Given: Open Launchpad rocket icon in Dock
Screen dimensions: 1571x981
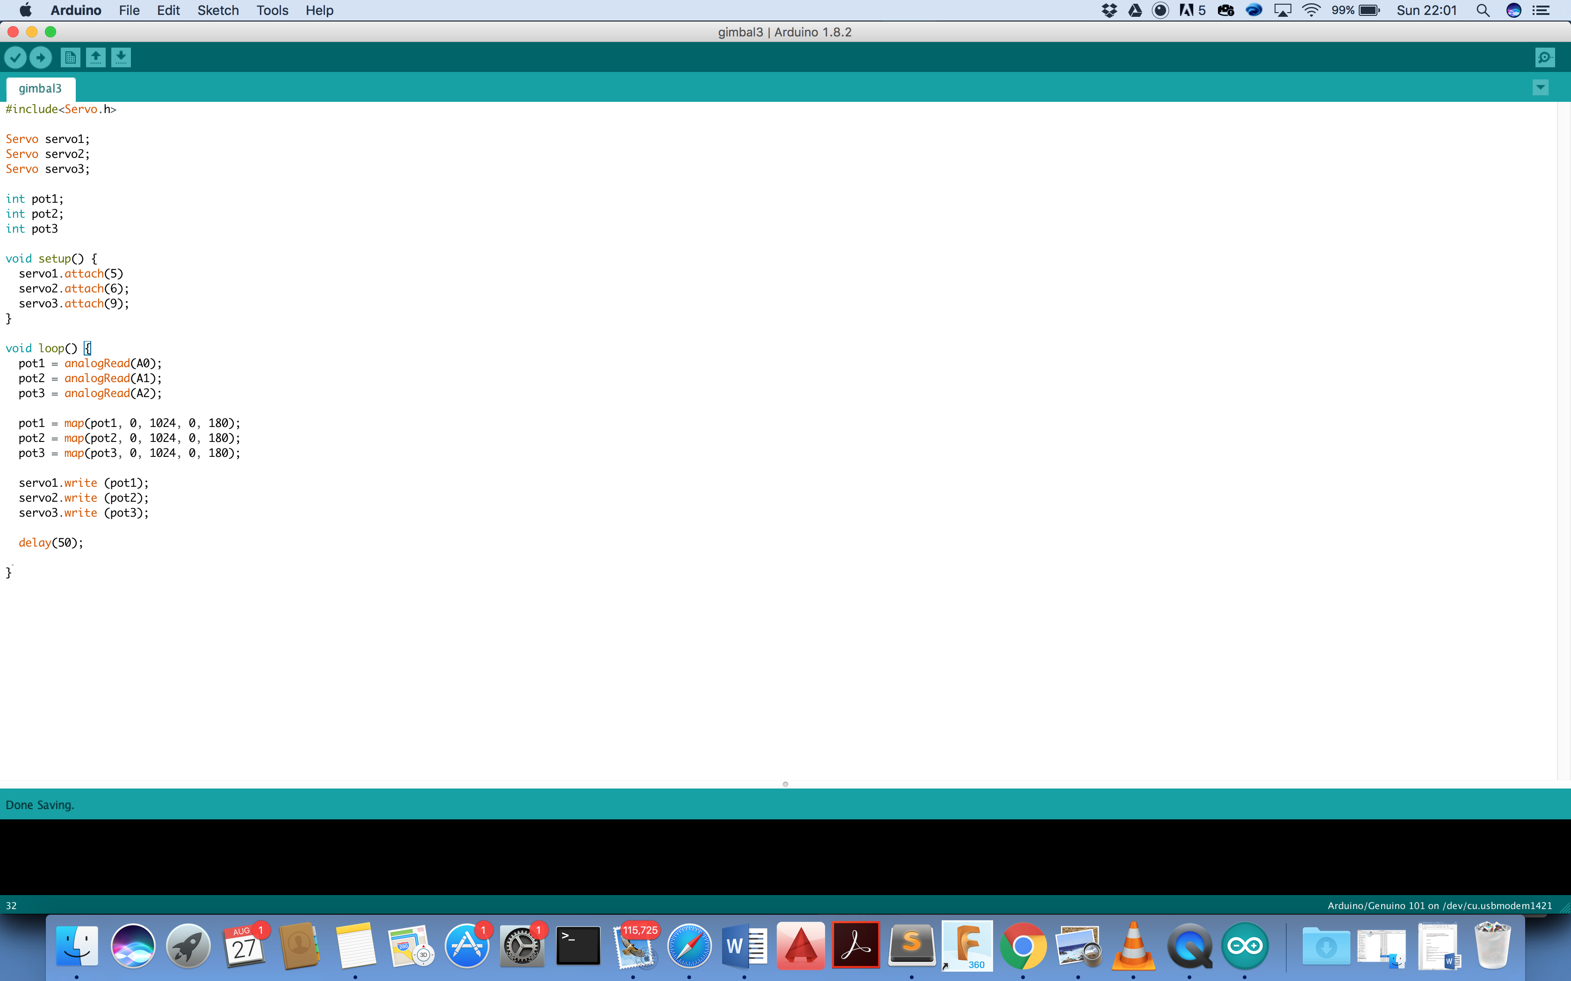Looking at the screenshot, I should point(188,945).
